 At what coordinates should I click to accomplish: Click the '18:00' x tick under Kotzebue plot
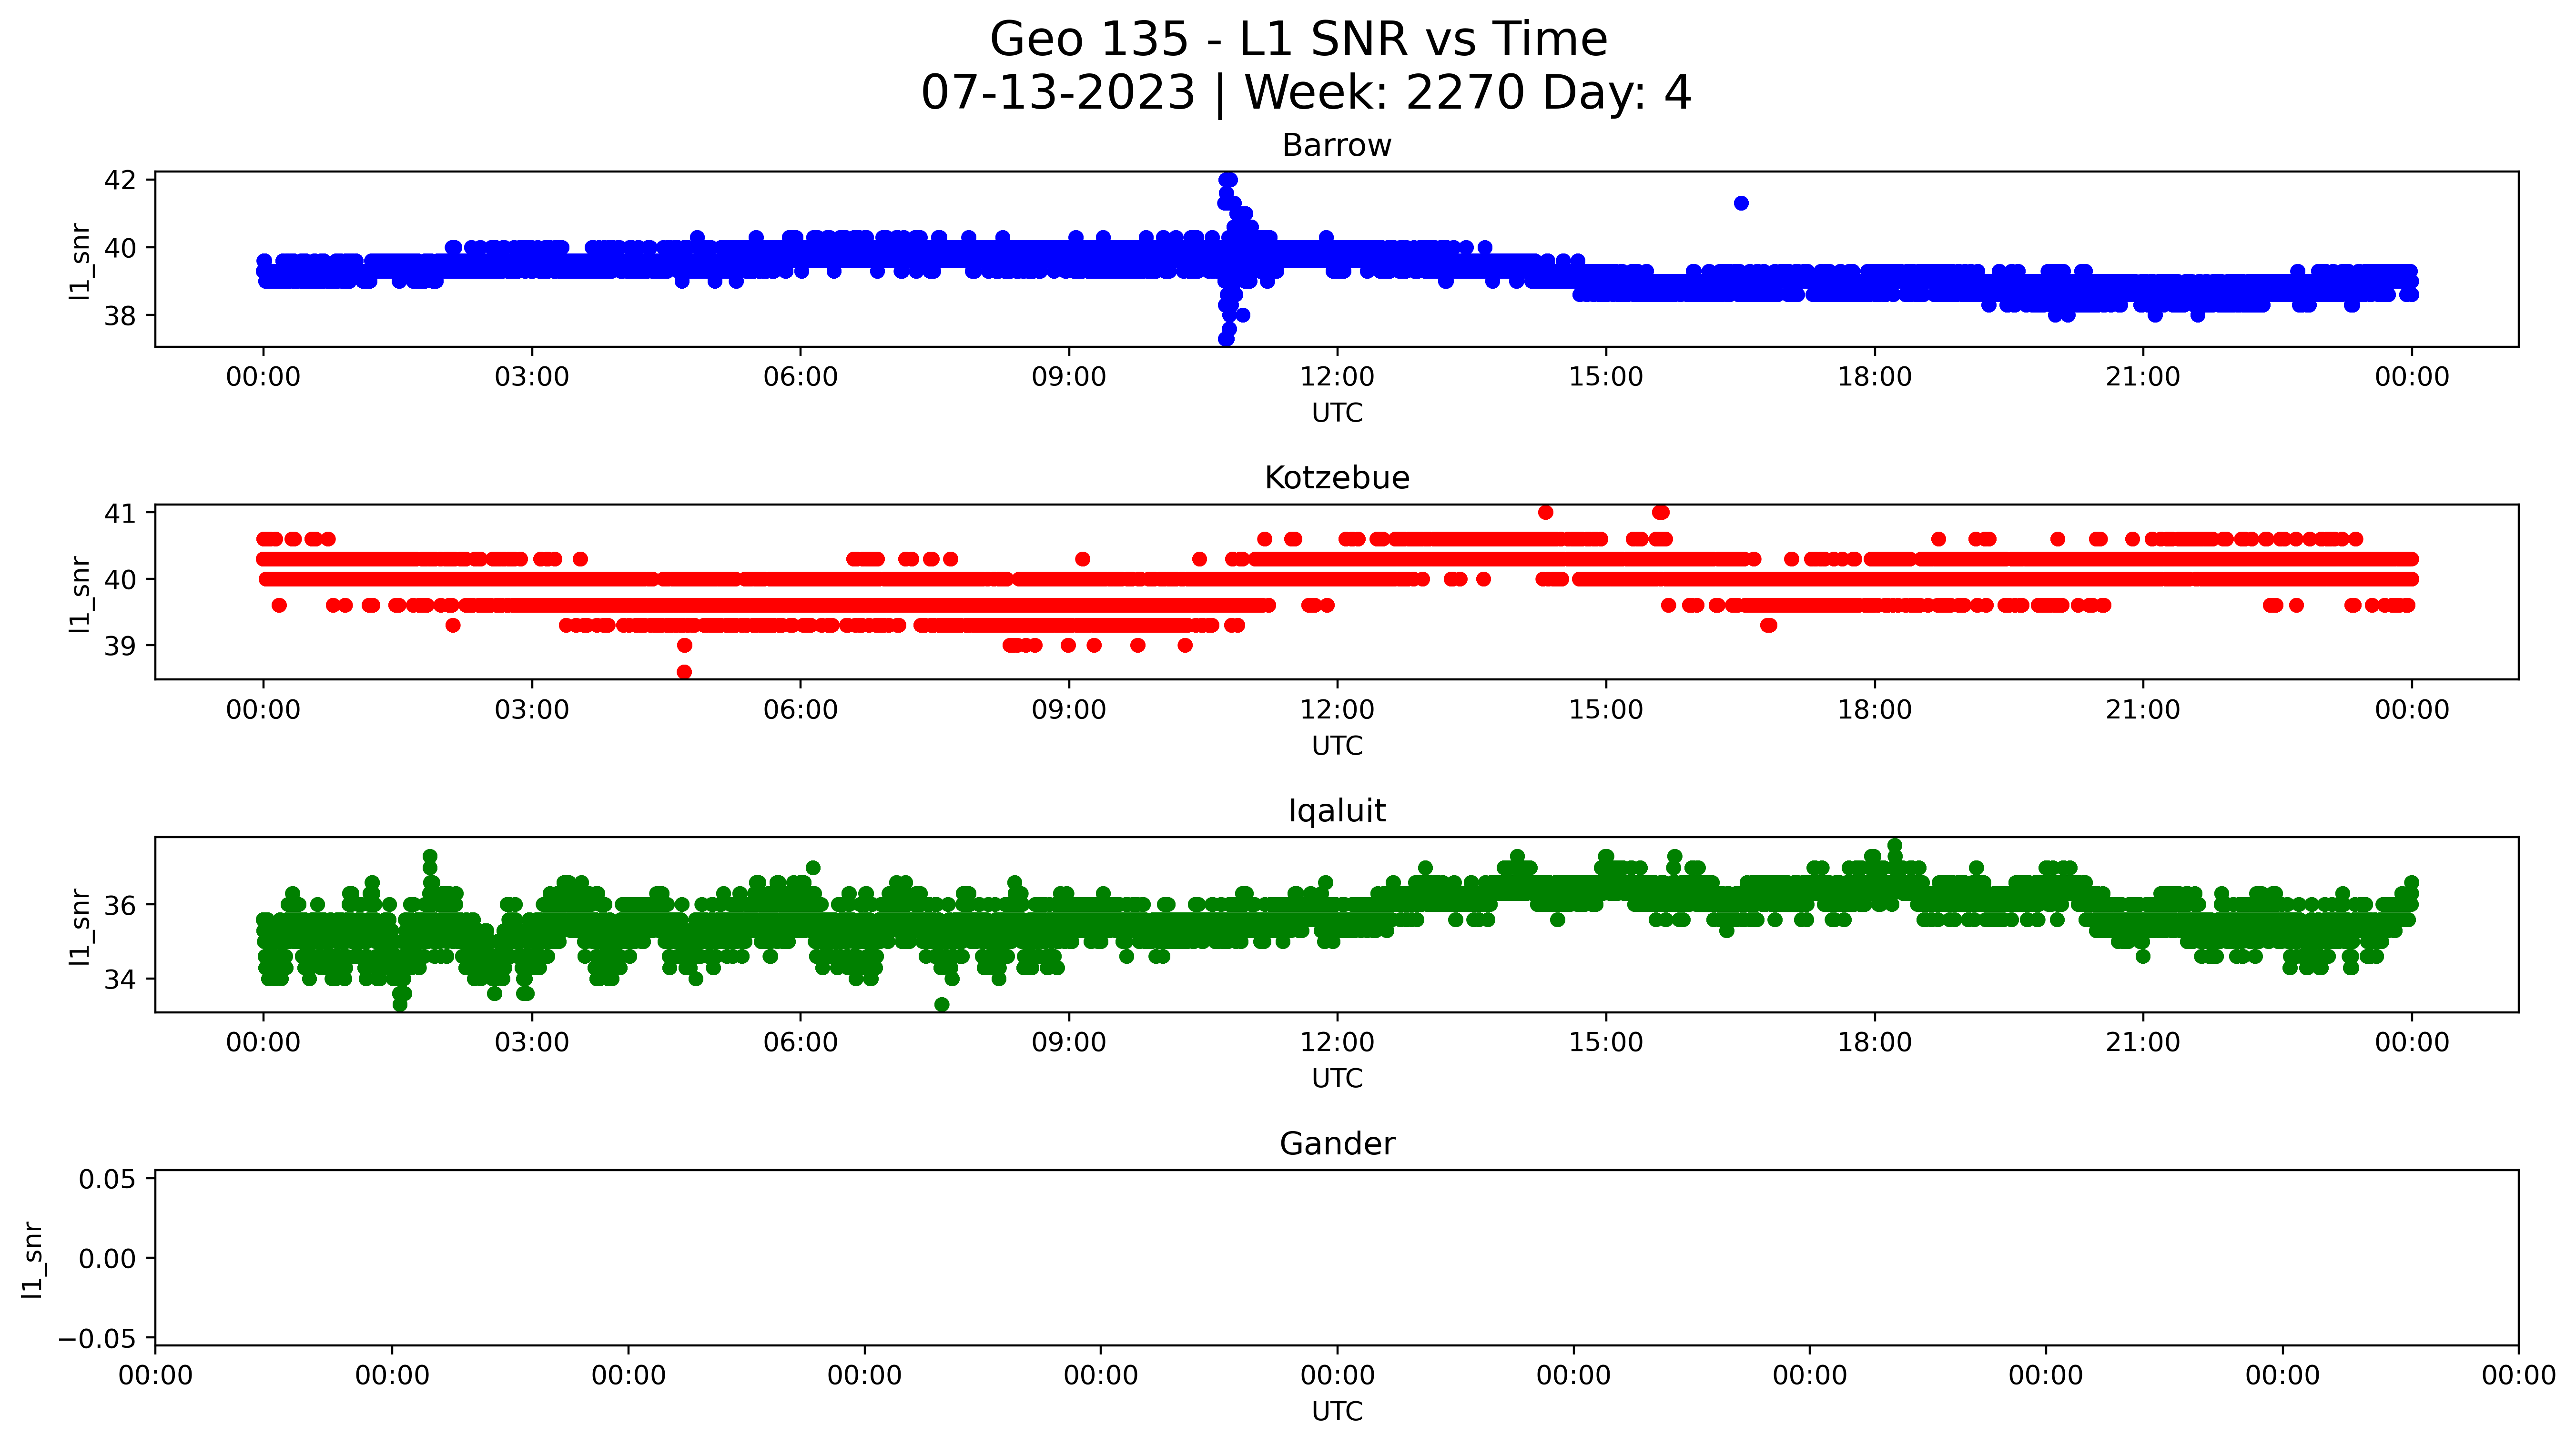[1874, 710]
